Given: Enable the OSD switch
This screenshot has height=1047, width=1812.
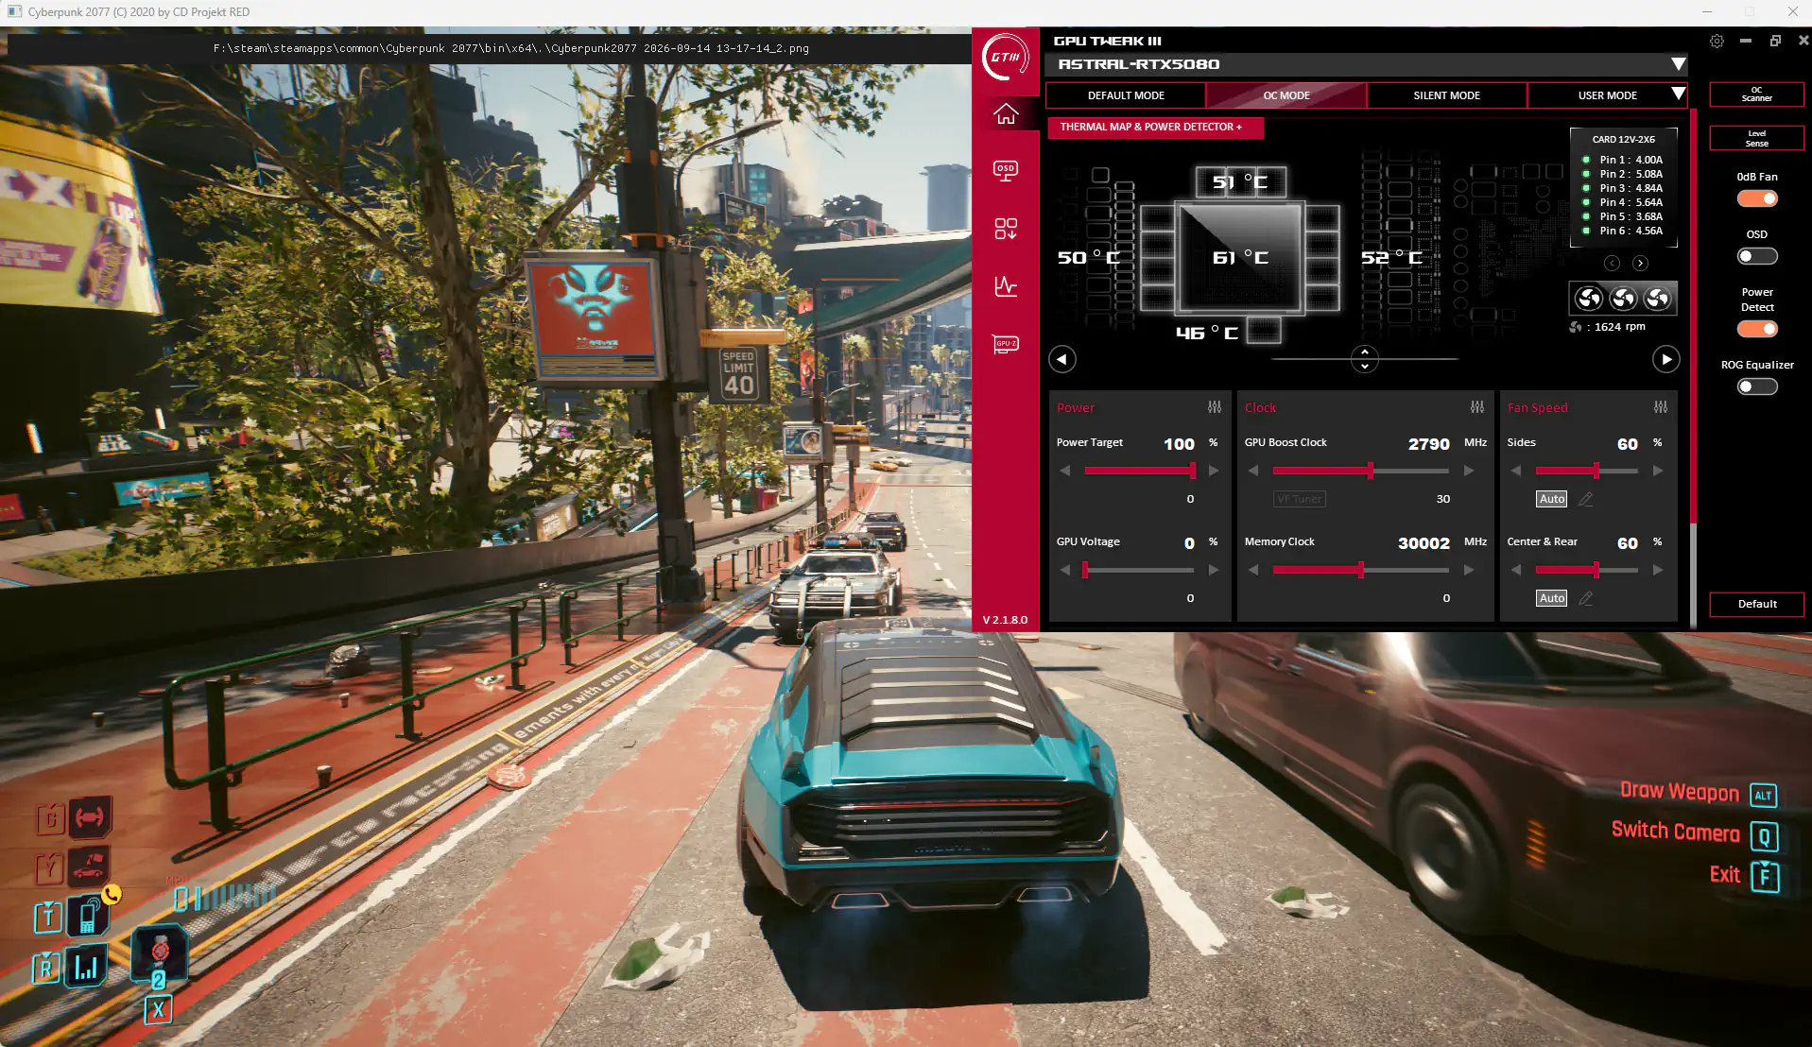Looking at the screenshot, I should pos(1757,256).
